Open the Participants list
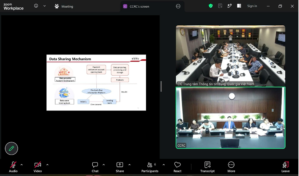299x176 pixels. pyautogui.click(x=150, y=167)
